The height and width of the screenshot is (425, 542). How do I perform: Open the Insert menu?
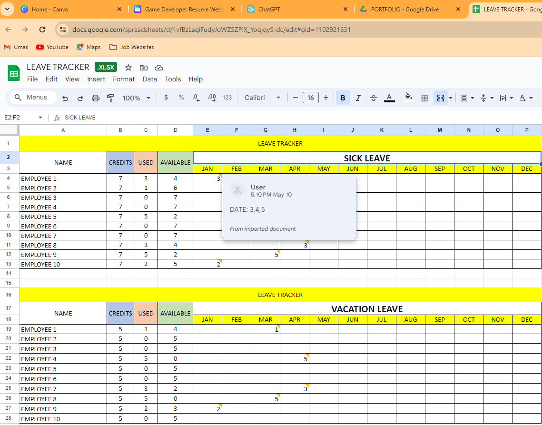click(x=96, y=79)
